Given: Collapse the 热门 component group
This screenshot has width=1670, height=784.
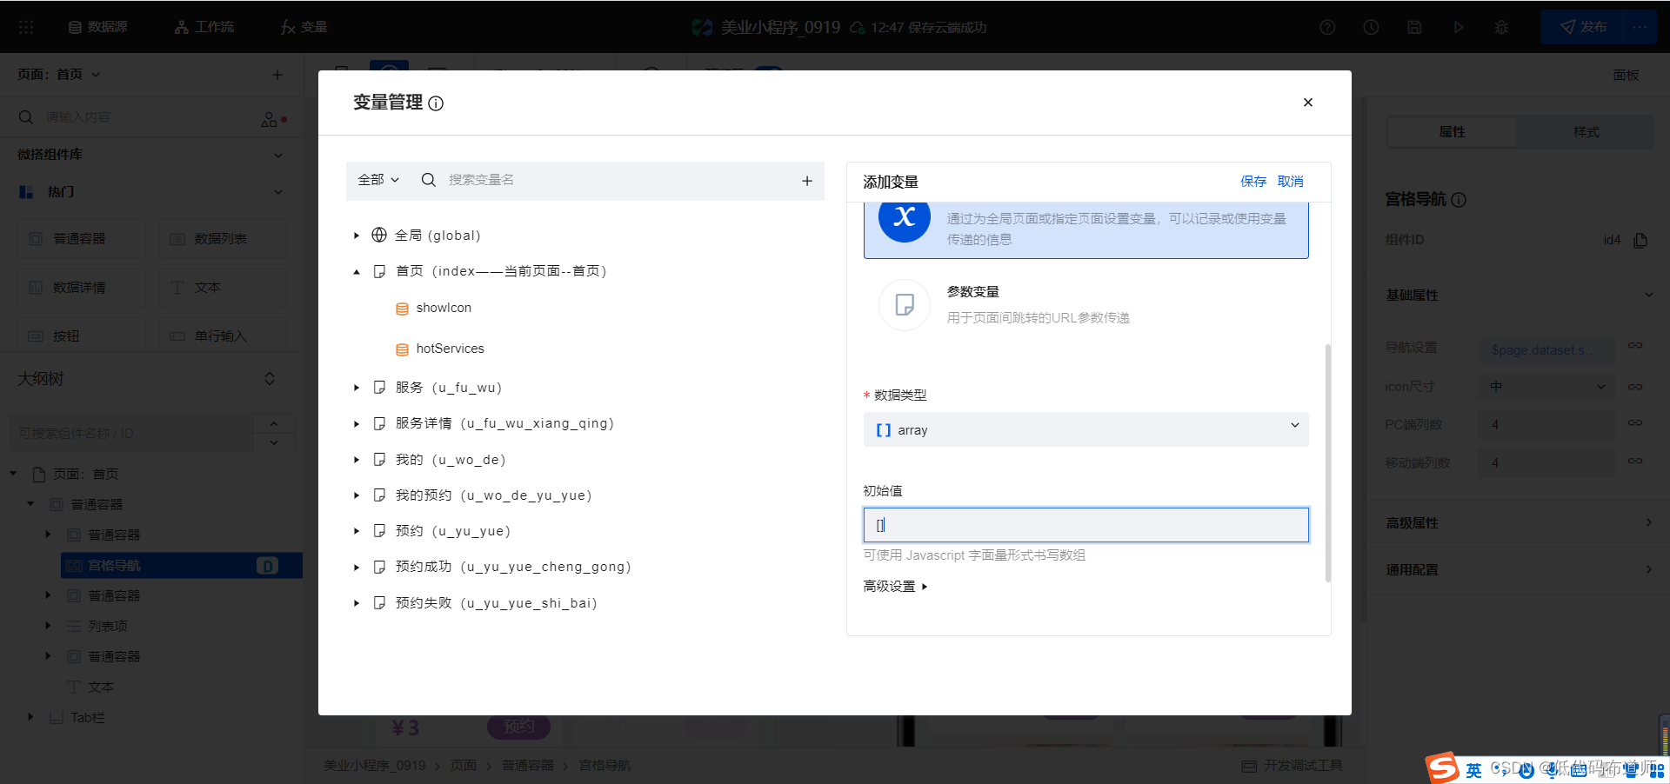Looking at the screenshot, I should coord(278,192).
